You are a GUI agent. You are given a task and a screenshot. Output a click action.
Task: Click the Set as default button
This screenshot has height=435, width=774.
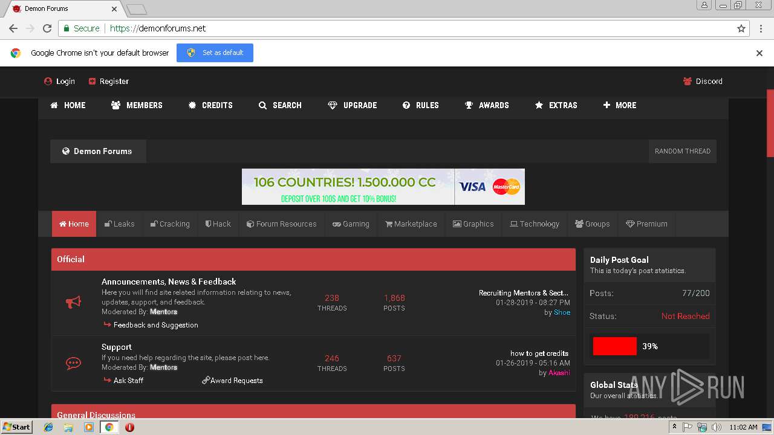[x=215, y=53]
